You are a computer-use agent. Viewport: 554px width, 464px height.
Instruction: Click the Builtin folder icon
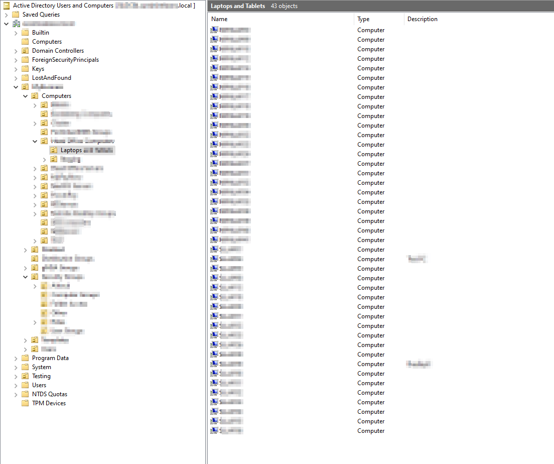point(25,33)
